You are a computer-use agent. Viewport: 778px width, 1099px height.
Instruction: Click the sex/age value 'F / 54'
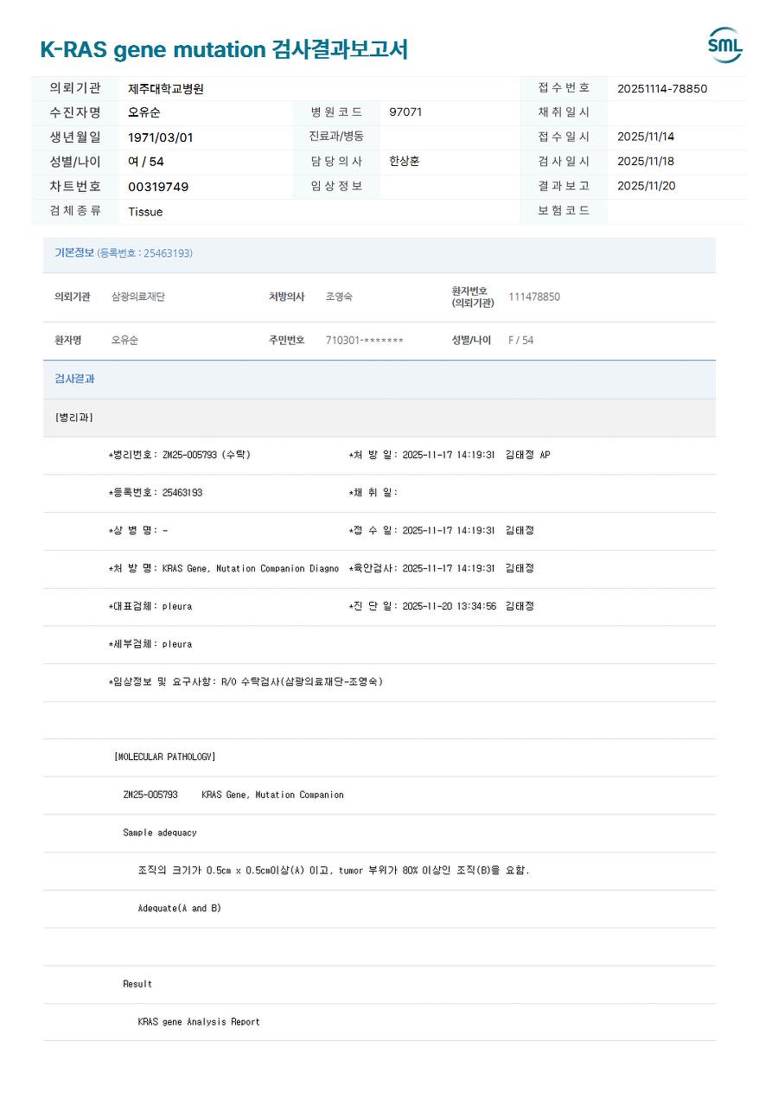point(520,341)
